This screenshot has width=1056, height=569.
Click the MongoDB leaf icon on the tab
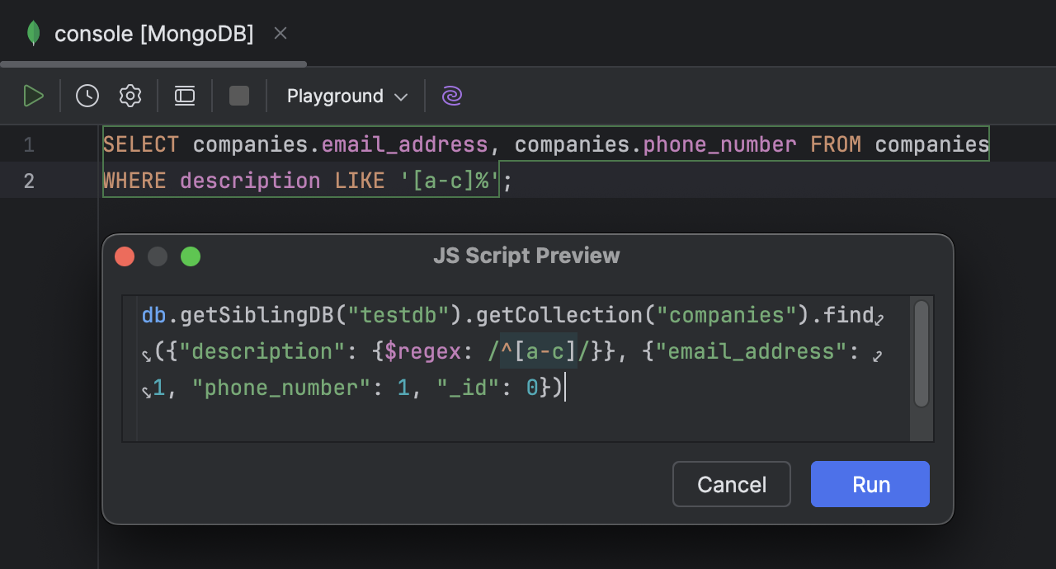(x=32, y=33)
